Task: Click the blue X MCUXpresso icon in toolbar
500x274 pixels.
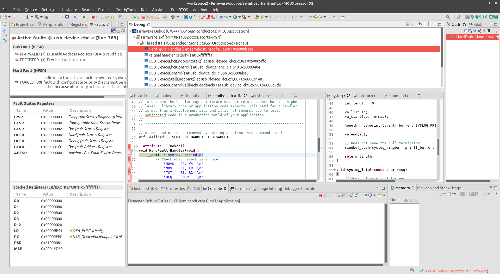Action: click(186, 17)
